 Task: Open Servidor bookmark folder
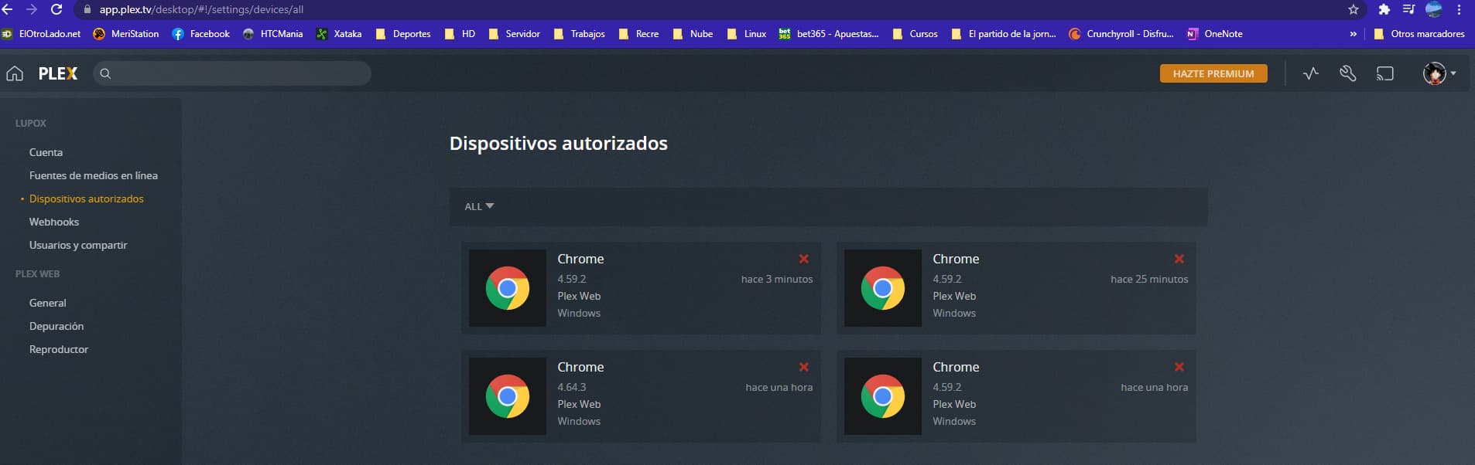515,34
